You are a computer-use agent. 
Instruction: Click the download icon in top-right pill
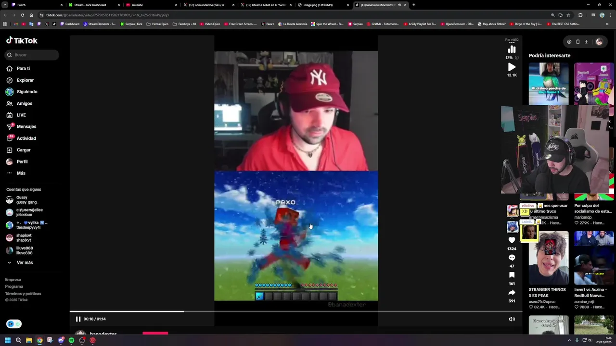(586, 42)
